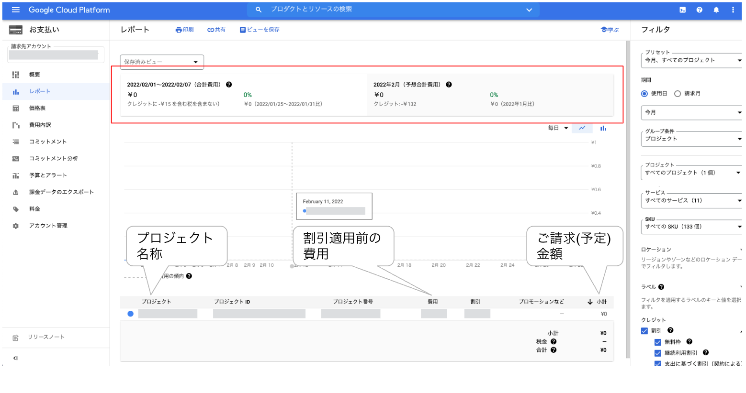Click the 費用内訳 chart icon
746x393 pixels.
point(16,125)
